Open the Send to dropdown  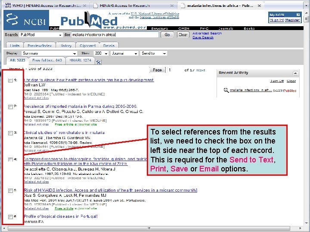coord(154,53)
